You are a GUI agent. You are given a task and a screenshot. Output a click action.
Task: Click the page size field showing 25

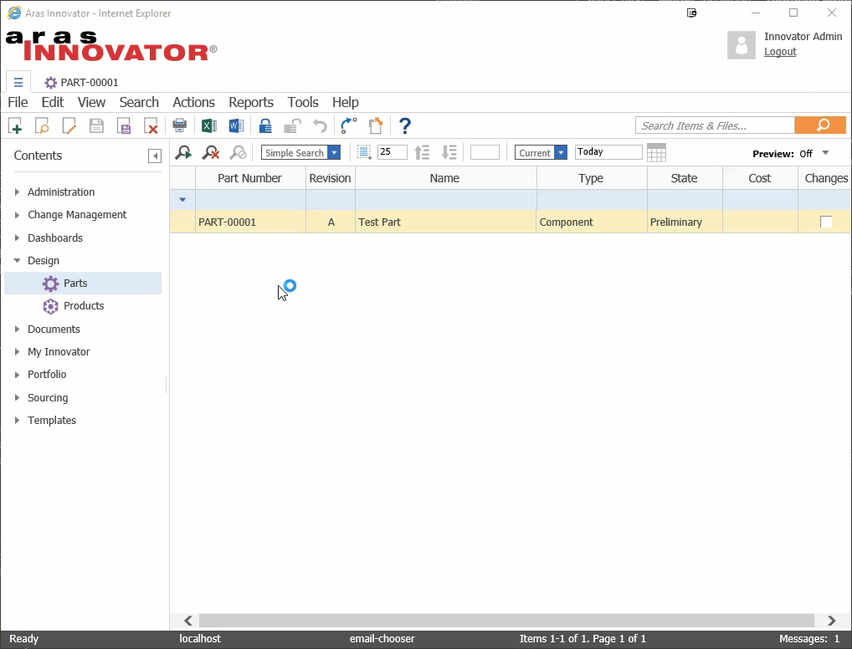(392, 152)
